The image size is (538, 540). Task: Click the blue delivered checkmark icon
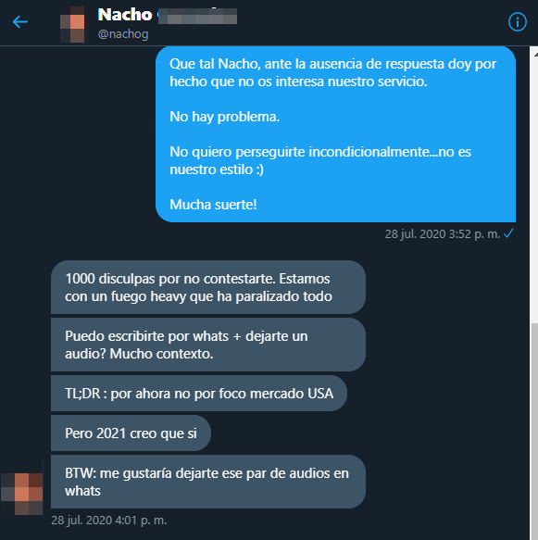[x=508, y=233]
